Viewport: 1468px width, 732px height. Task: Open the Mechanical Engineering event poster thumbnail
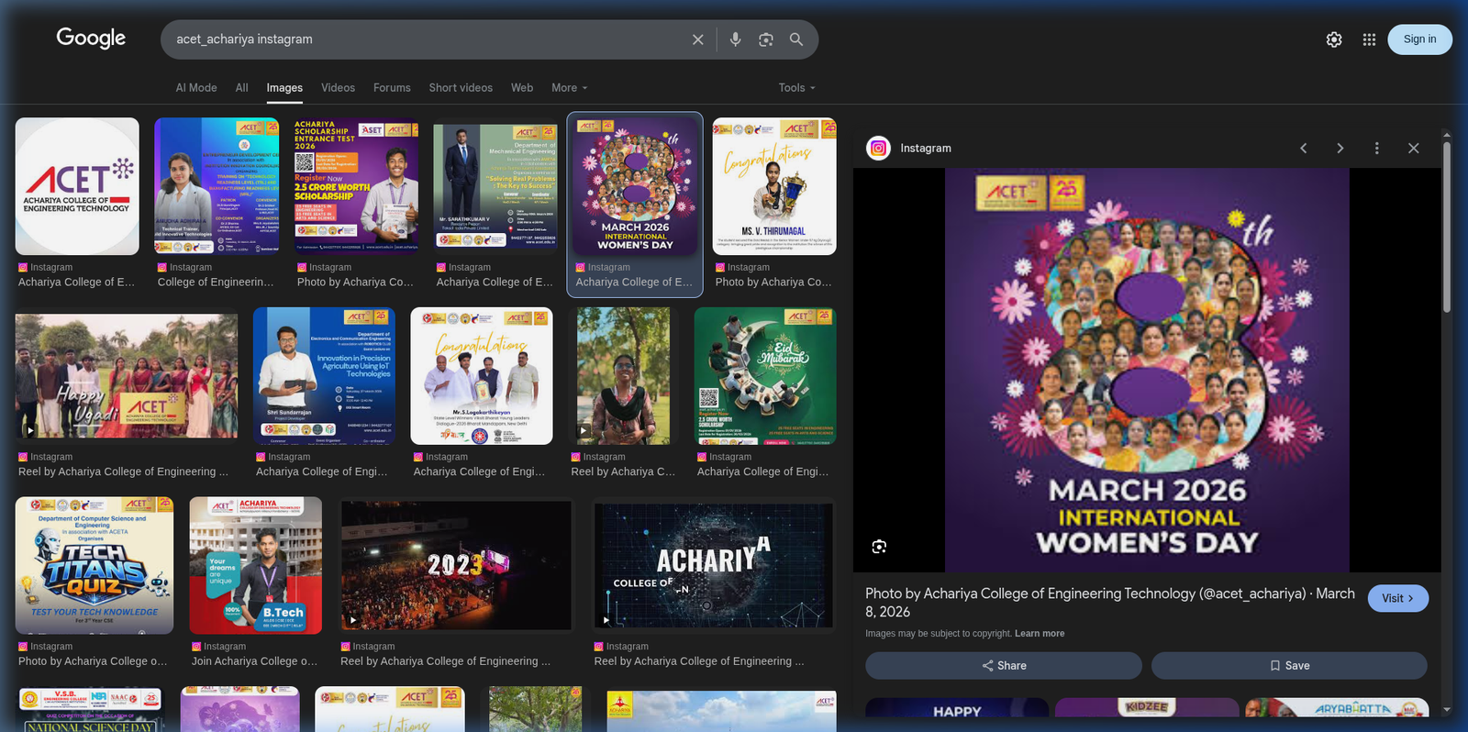pos(495,186)
